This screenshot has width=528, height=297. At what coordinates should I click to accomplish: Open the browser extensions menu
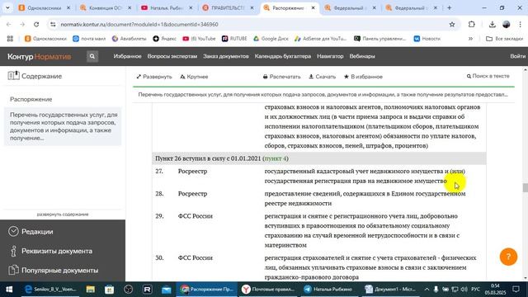coord(471,24)
